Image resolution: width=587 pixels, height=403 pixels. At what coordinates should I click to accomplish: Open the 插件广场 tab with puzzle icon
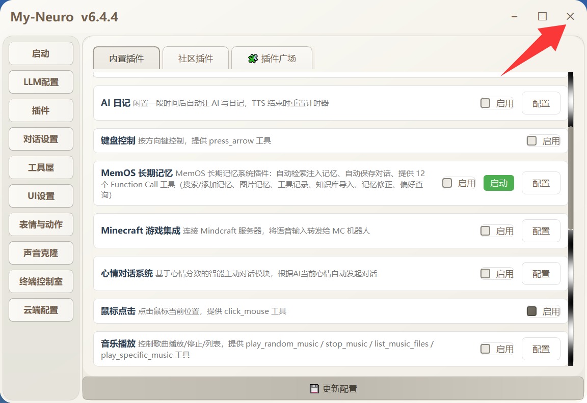(272, 59)
